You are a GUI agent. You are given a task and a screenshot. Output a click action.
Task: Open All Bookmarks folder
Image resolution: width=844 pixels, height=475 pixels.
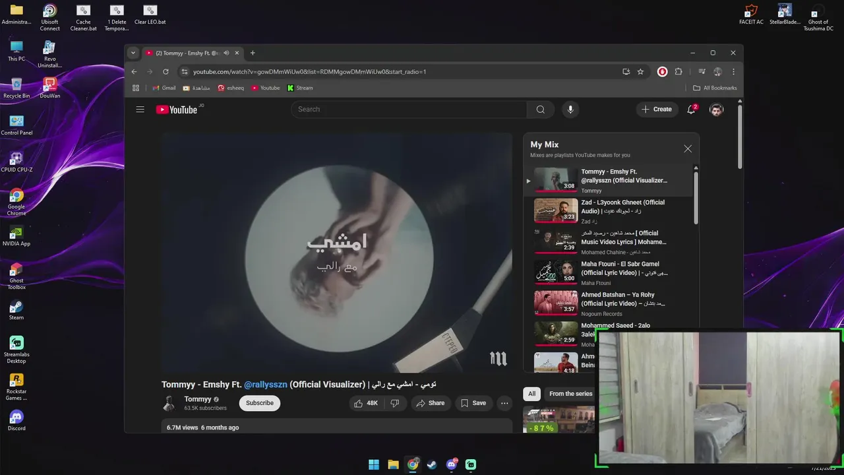715,88
